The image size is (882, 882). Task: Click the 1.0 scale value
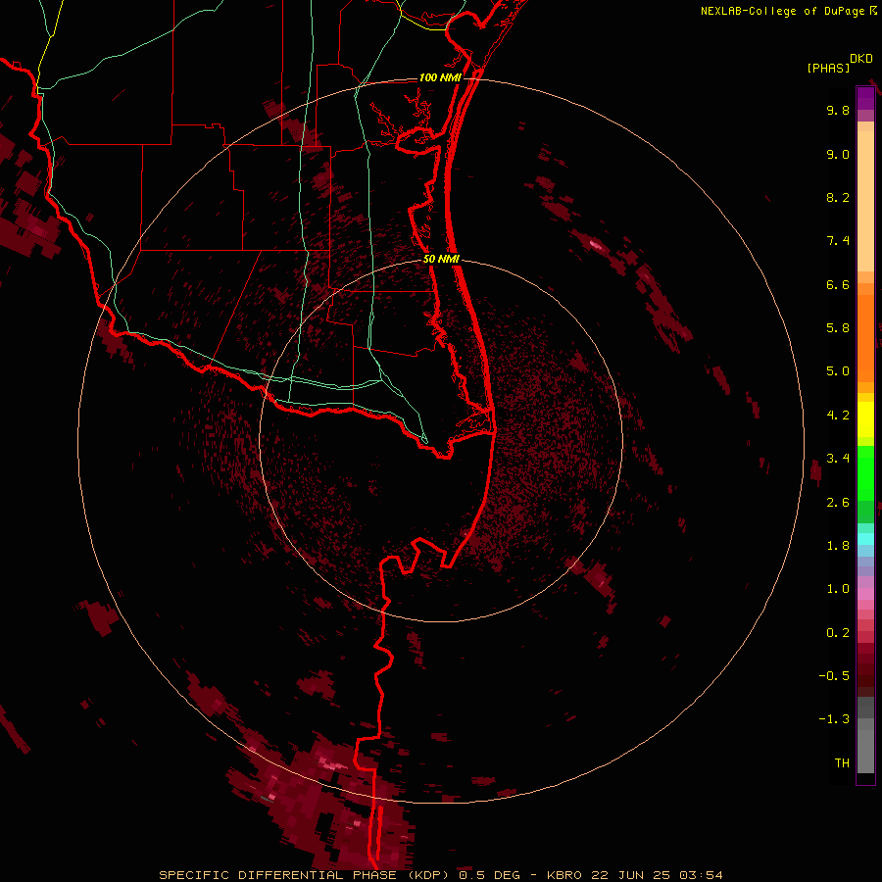pos(838,589)
